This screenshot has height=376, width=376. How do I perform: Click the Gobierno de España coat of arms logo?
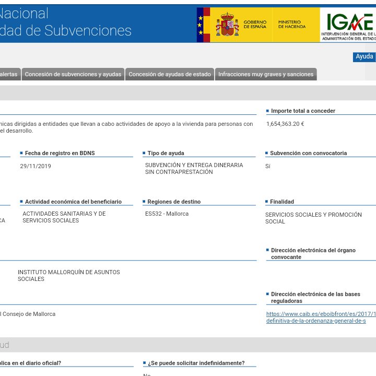pos(227,25)
